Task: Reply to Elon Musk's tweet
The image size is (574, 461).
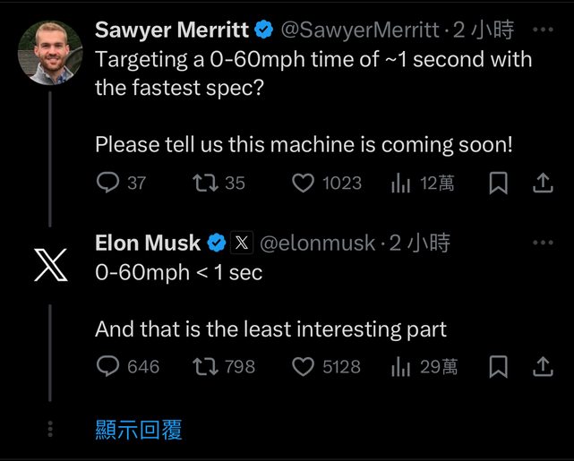Action: [x=108, y=366]
